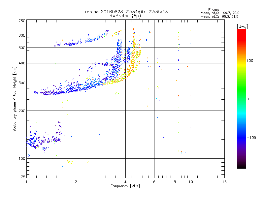
Task: Click the x-axis tick label '8'
Action: point(175,182)
